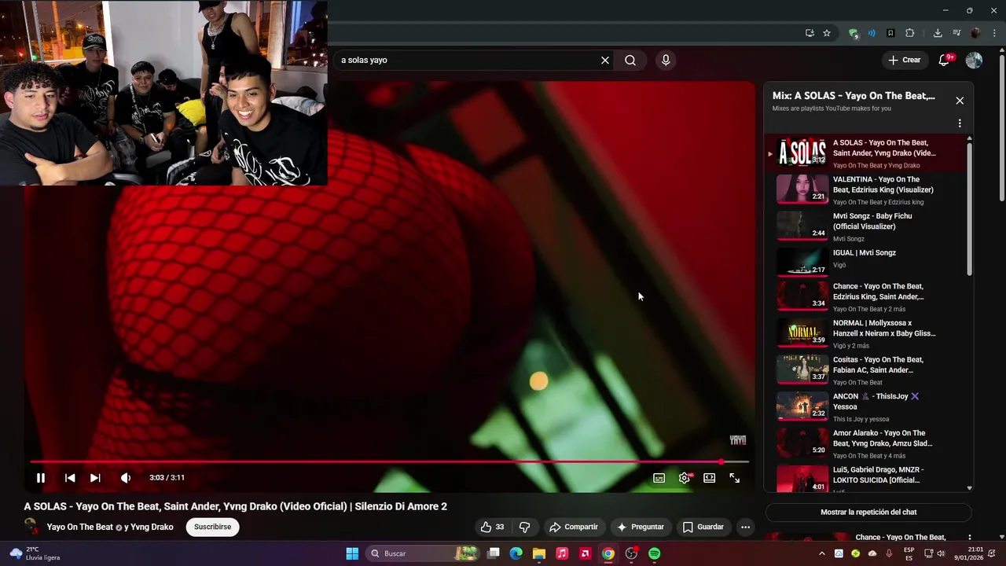The image size is (1006, 566).
Task: Go to previous video in player
Action: 70,478
